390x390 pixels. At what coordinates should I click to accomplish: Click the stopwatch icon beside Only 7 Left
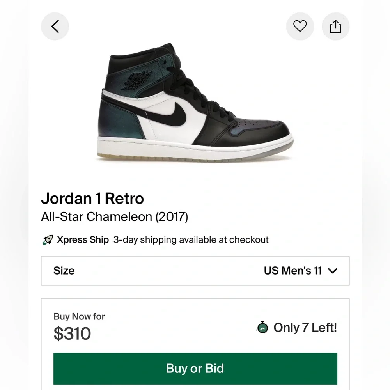tap(262, 327)
